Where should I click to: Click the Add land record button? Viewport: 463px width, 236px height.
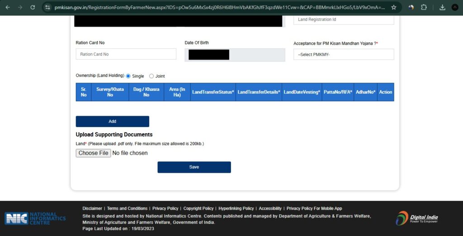click(x=112, y=121)
